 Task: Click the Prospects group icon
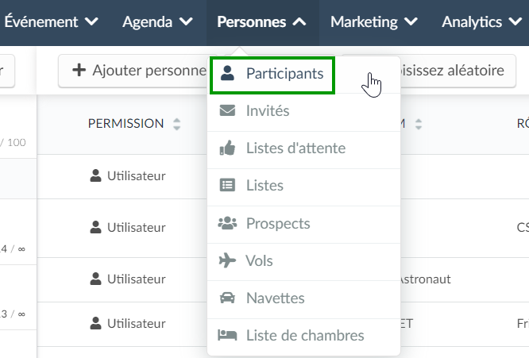pyautogui.click(x=227, y=223)
